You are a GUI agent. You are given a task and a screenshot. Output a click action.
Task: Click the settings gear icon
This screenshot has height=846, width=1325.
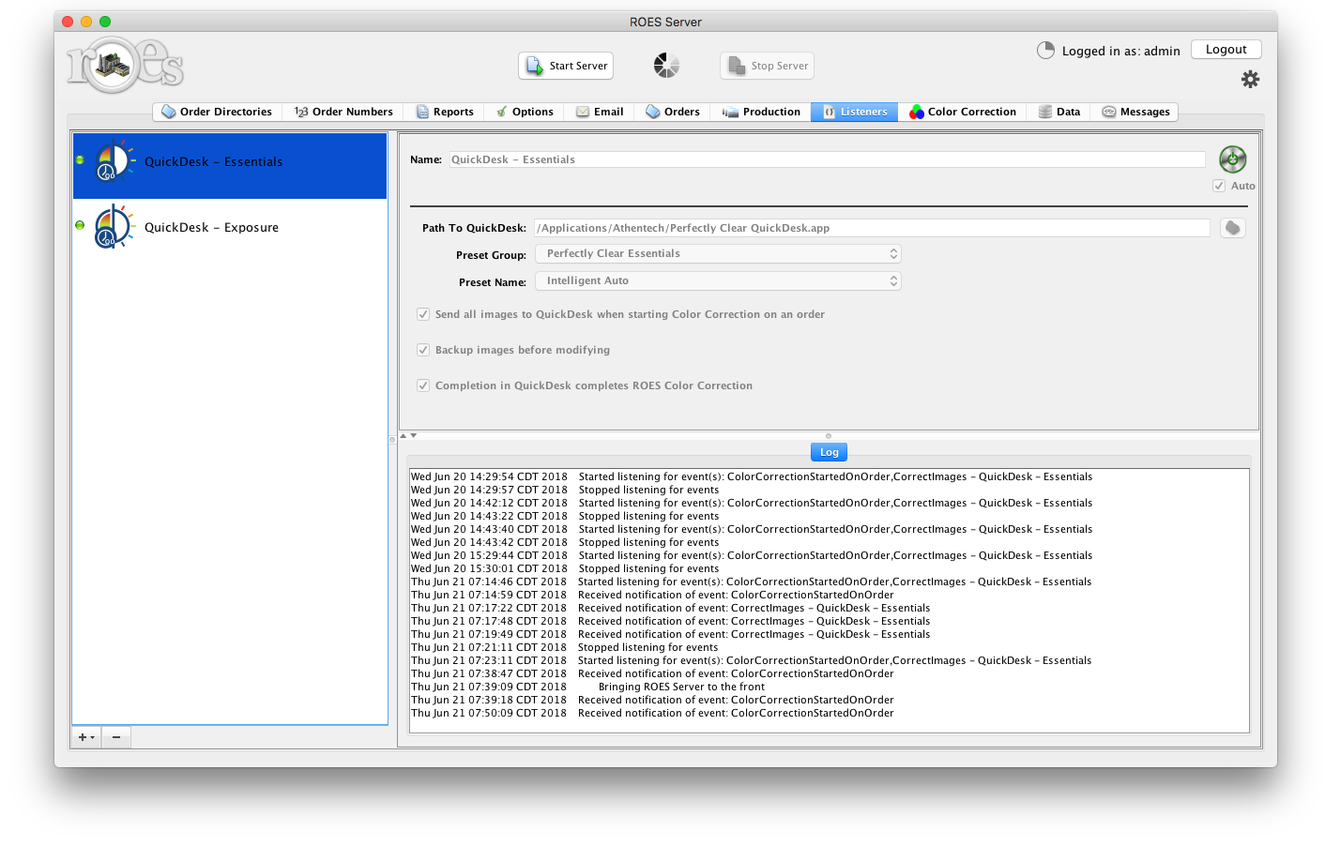point(1250,80)
